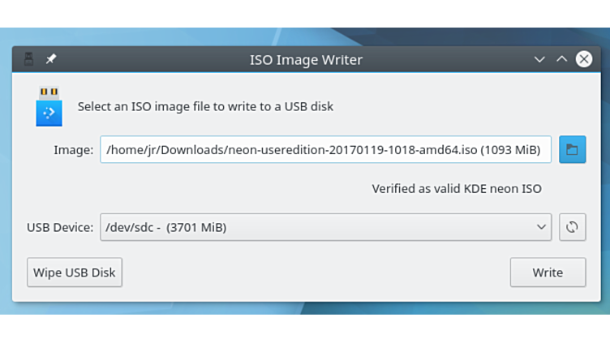Close the ISO Image Writer window
This screenshot has height=343, width=610.
(584, 59)
